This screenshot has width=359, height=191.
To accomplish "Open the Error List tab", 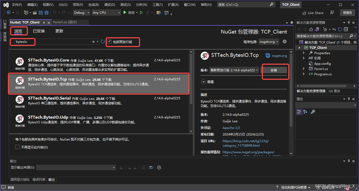I will point(39,180).
